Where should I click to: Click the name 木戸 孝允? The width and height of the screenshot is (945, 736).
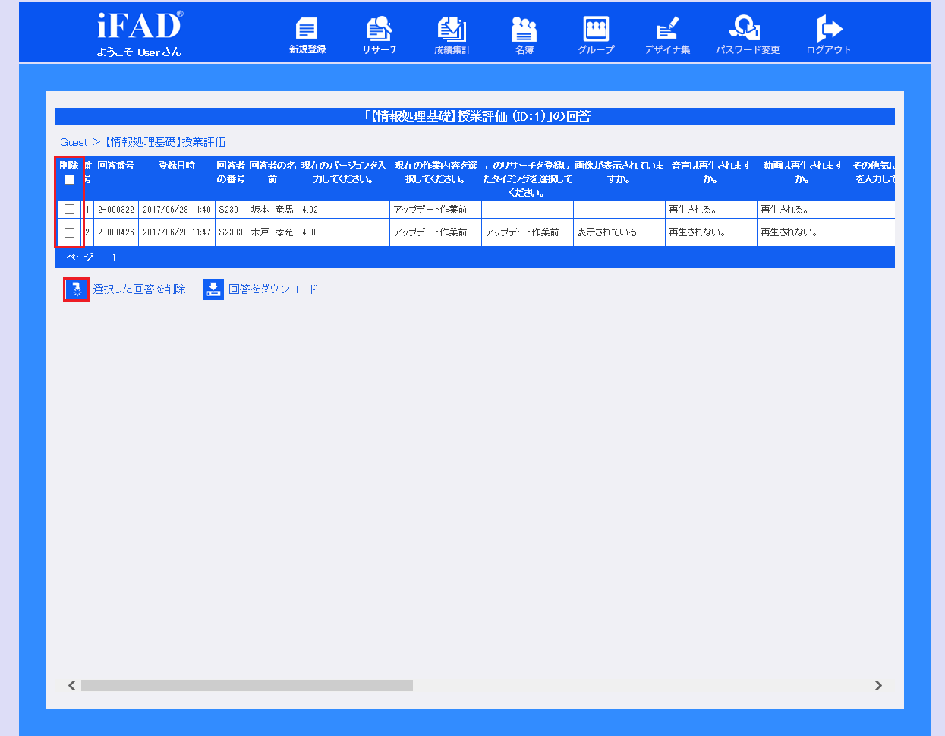(x=272, y=232)
